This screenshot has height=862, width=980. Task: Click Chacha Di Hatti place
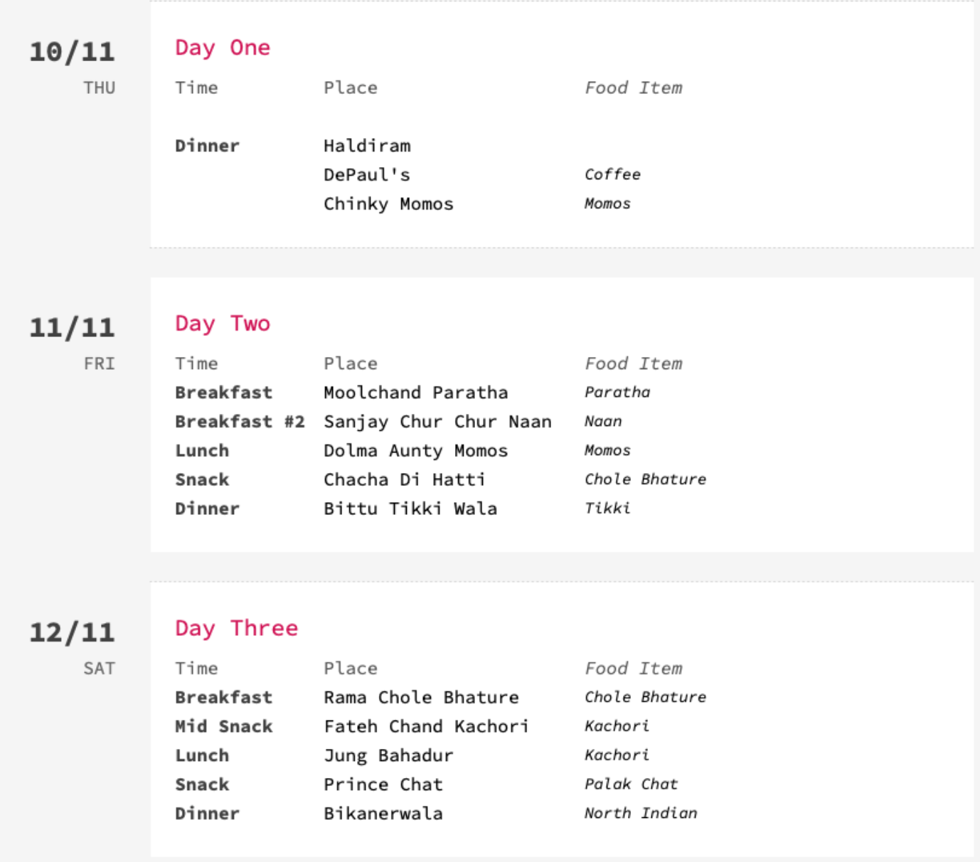pyautogui.click(x=404, y=480)
